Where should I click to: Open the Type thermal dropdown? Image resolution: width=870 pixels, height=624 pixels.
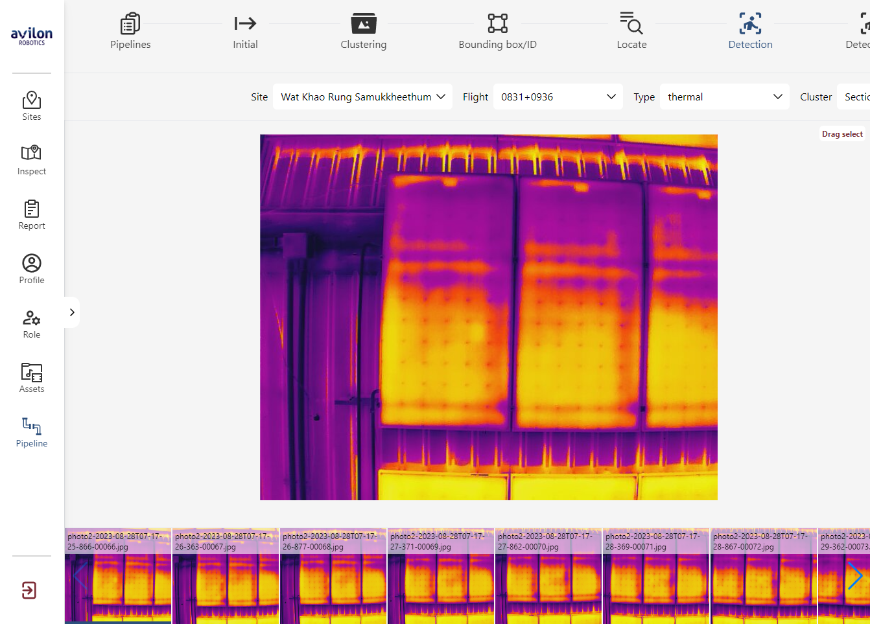tap(724, 97)
